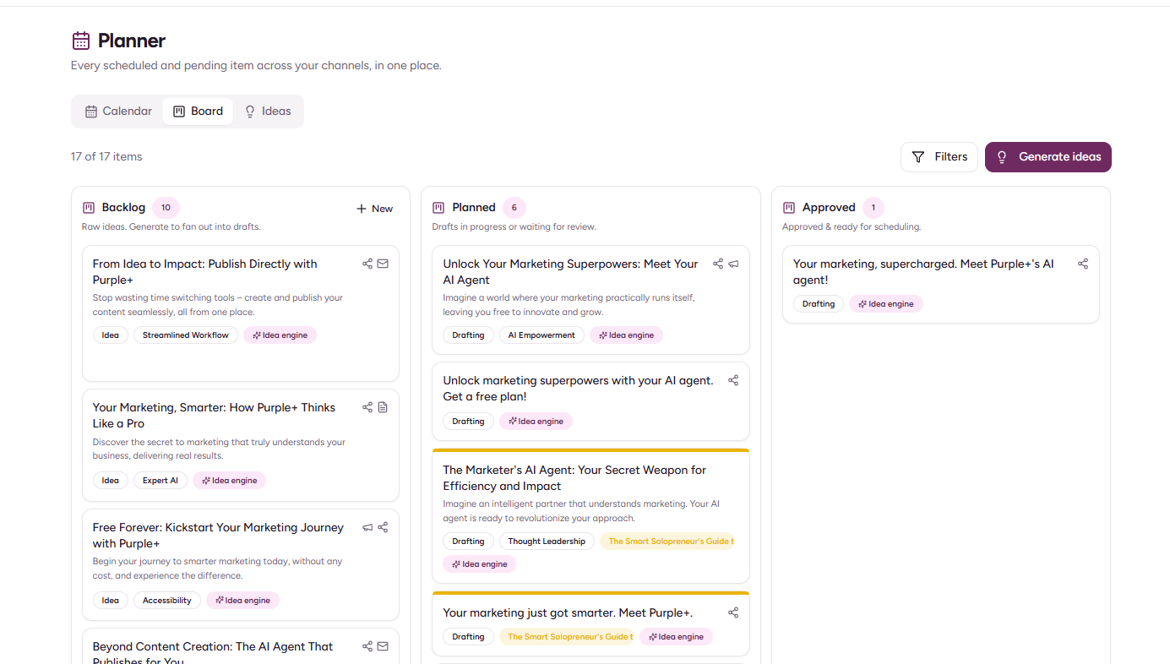Click 'Drafting' tag on 'Get a free plan!' card
Screen dimensions: 1170x664
click(468, 422)
